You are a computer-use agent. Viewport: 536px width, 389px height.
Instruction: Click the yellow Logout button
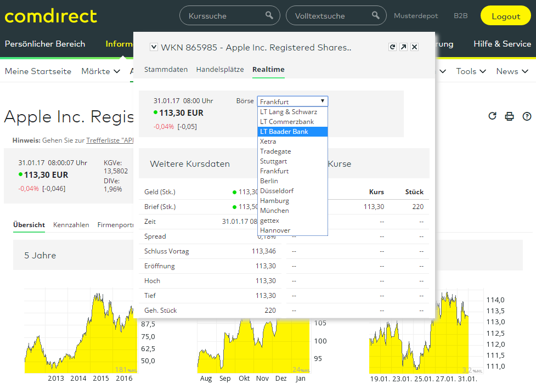click(x=505, y=16)
